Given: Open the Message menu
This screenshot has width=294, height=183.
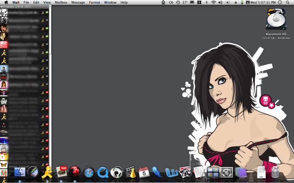Looking at the screenshot, I should [78, 2].
